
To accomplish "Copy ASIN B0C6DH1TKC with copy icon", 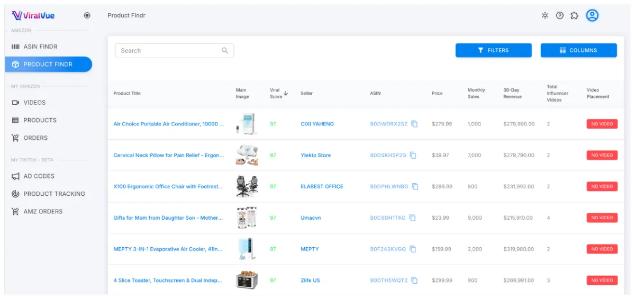I will [413, 218].
